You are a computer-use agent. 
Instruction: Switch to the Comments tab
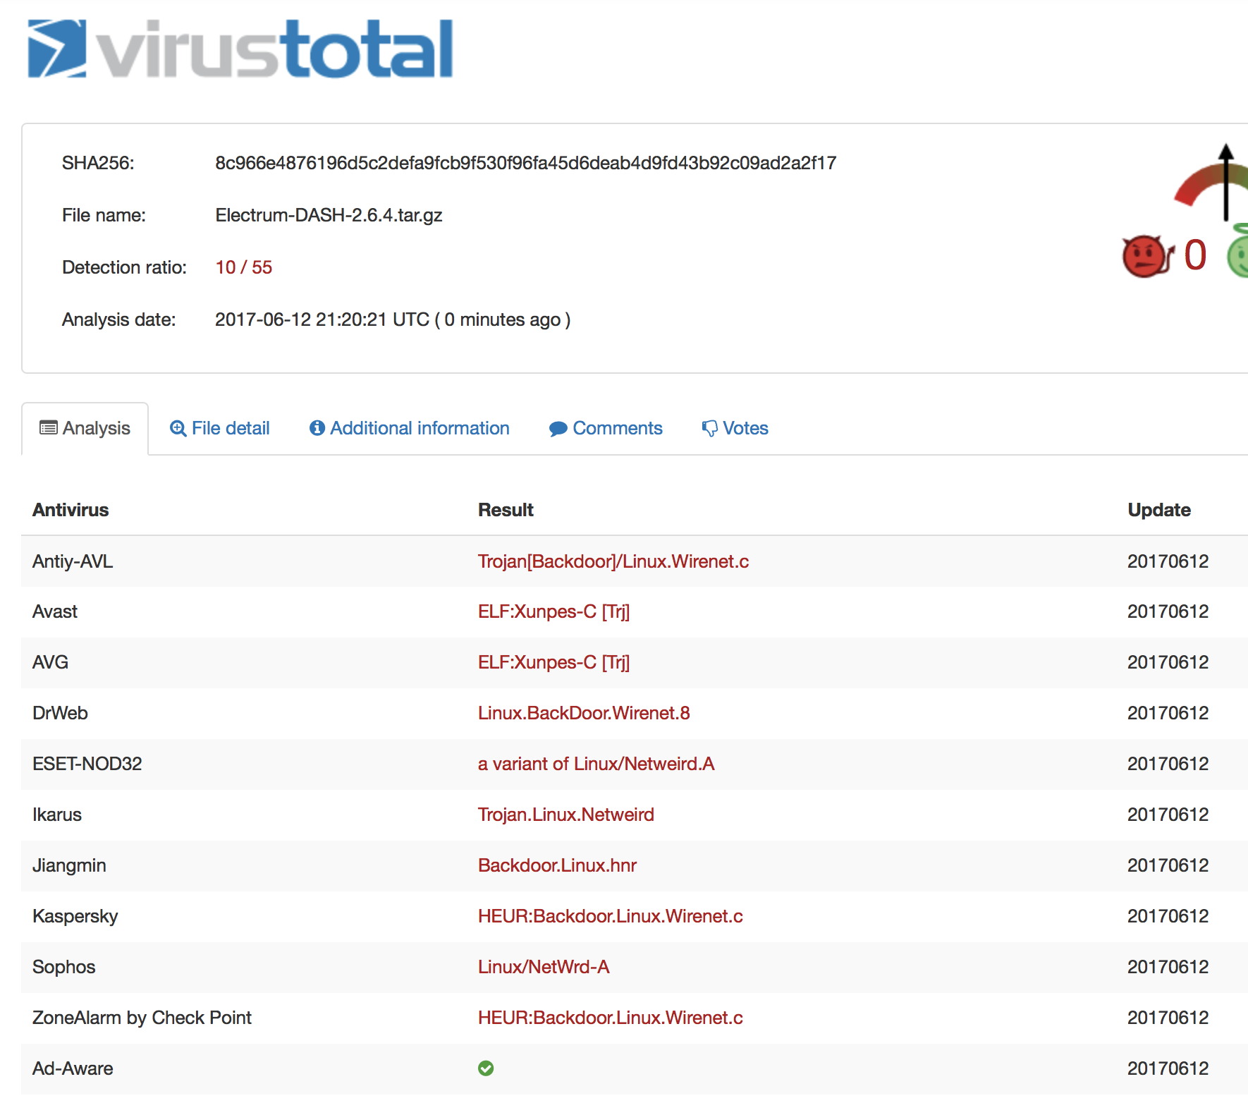tap(606, 428)
